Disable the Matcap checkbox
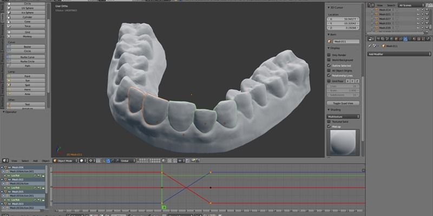The image size is (433, 216). click(x=329, y=126)
